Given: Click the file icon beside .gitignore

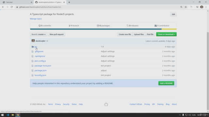Looking at the screenshot, I should point(33,51).
